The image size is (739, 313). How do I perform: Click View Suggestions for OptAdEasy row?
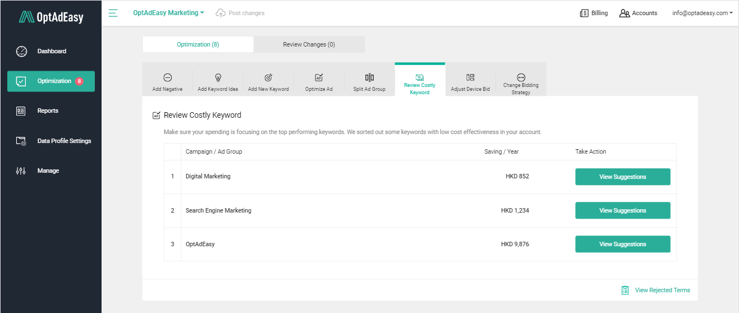[623, 244]
